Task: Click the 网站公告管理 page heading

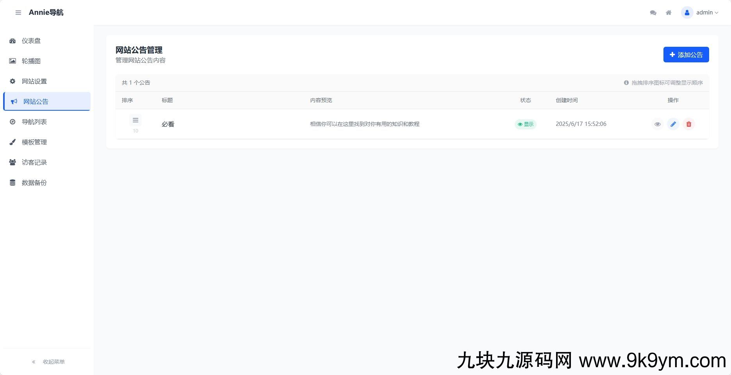Action: tap(139, 50)
